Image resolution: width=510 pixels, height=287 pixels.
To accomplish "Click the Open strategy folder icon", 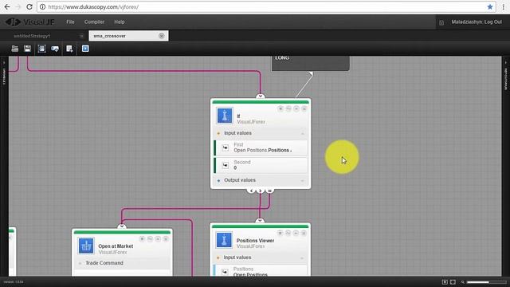I will (14, 49).
